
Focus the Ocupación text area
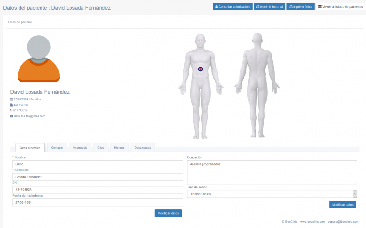point(272,172)
